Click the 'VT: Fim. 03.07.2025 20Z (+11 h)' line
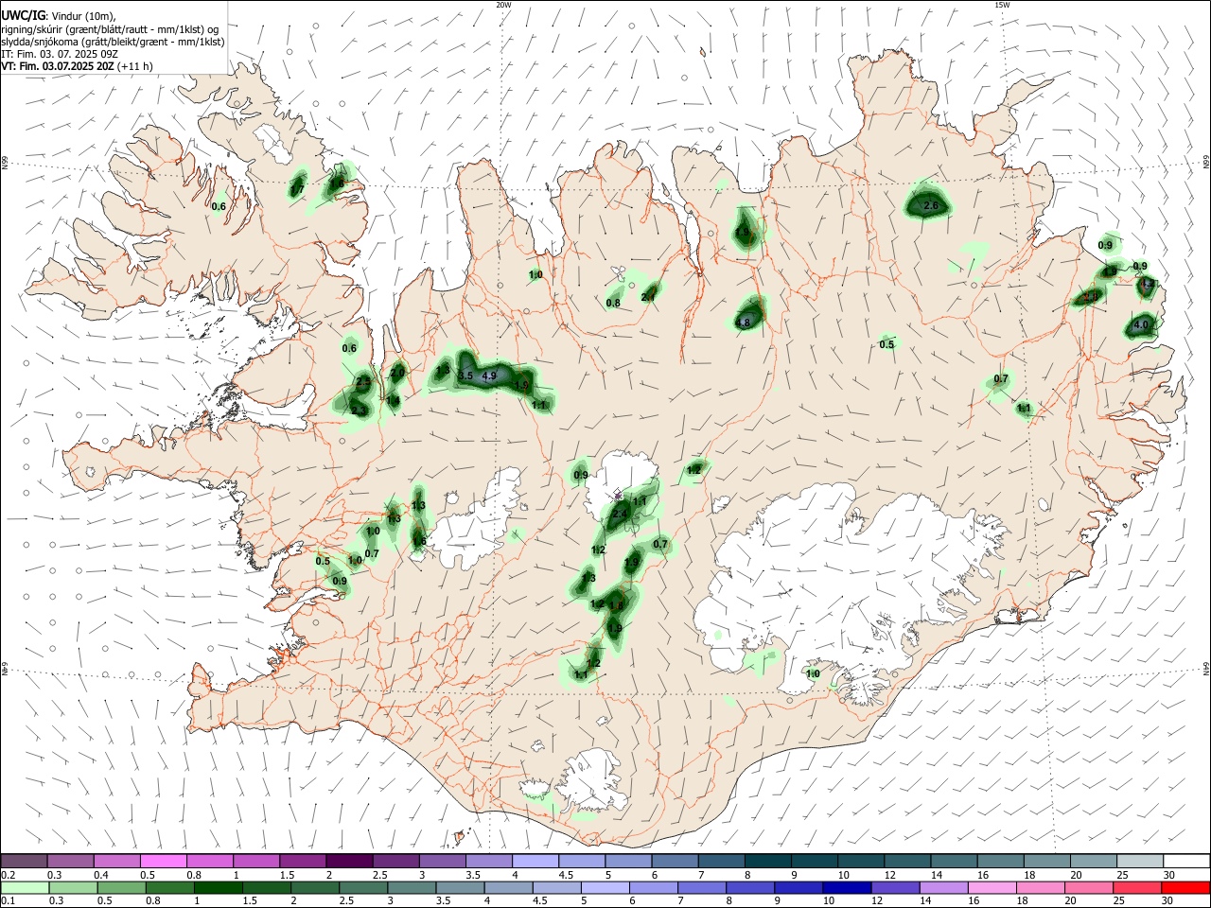The width and height of the screenshot is (1211, 908). [78, 66]
